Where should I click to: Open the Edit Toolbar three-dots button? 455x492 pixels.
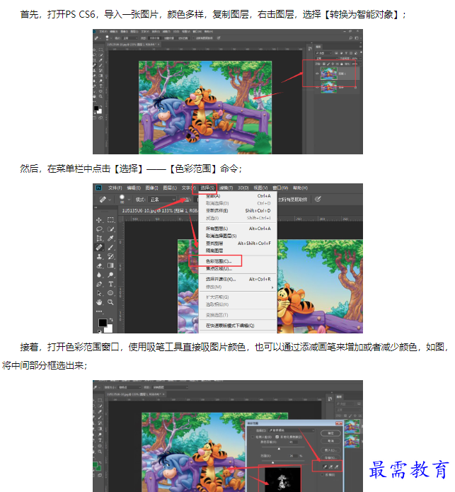[99, 311]
